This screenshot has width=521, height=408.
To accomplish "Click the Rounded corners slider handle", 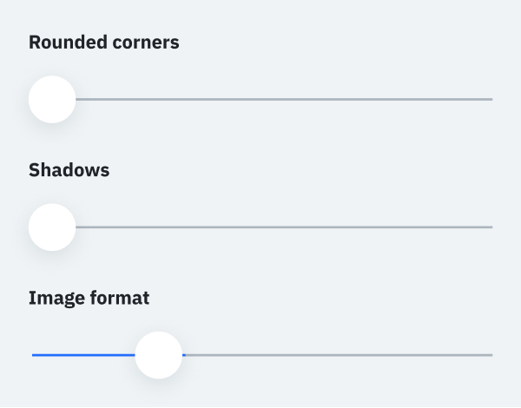I will coord(52,99).
